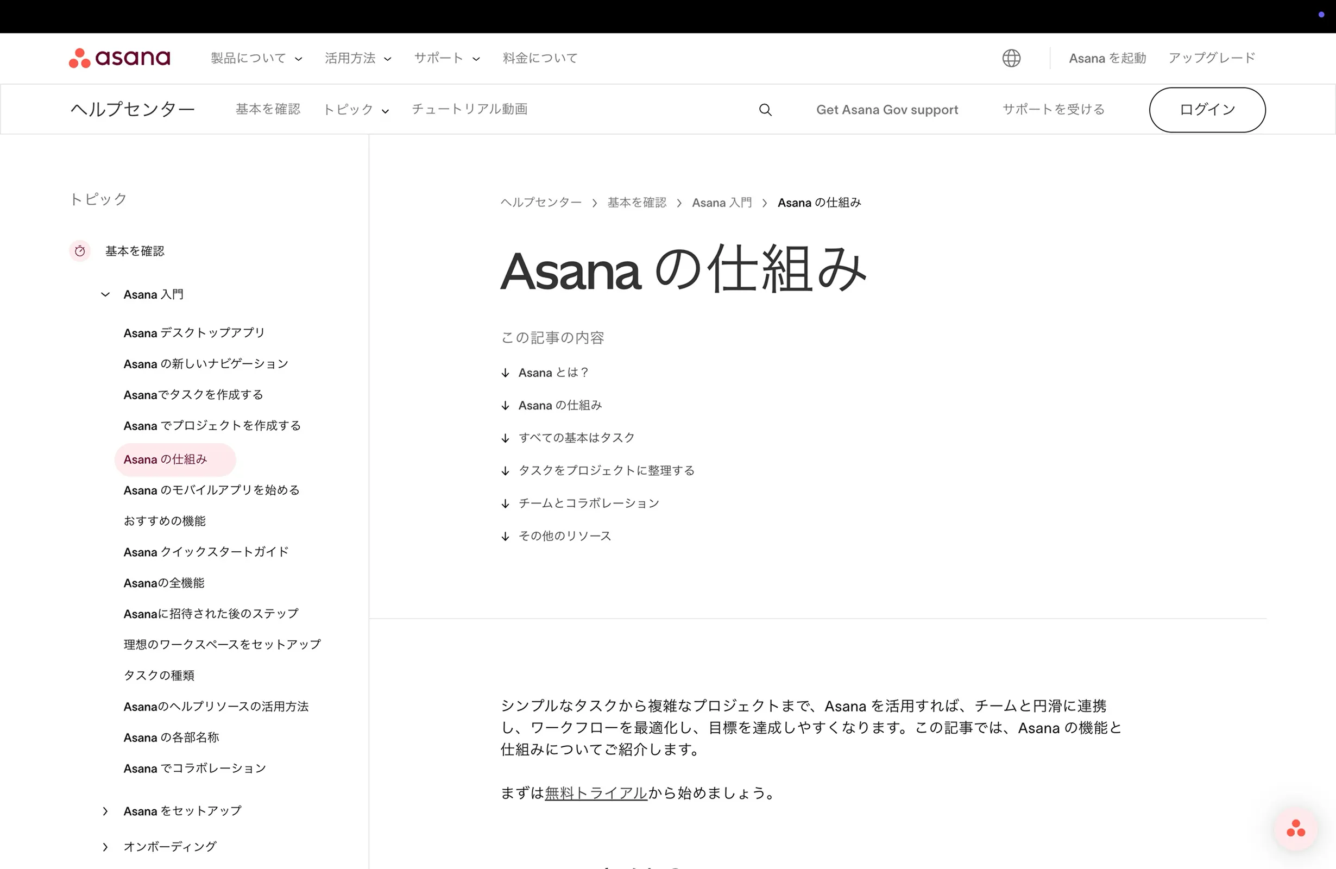
Task: Expand the 活用方法 dropdown
Action: pos(358,58)
